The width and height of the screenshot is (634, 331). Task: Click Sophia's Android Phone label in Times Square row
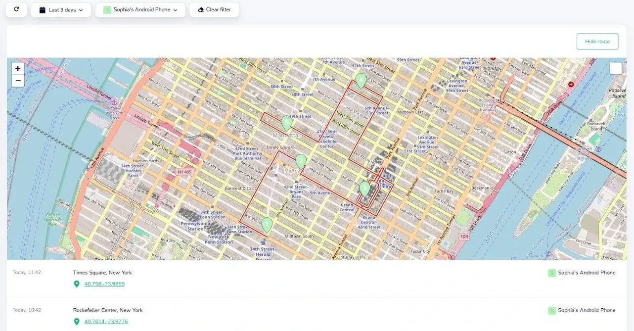[587, 273]
